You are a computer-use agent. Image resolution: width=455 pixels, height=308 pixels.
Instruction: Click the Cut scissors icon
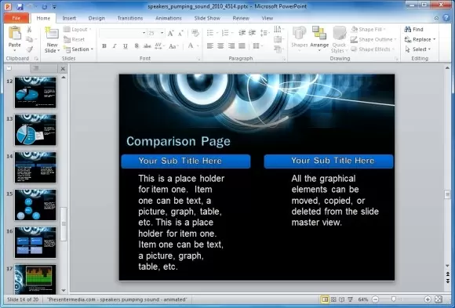pos(29,29)
